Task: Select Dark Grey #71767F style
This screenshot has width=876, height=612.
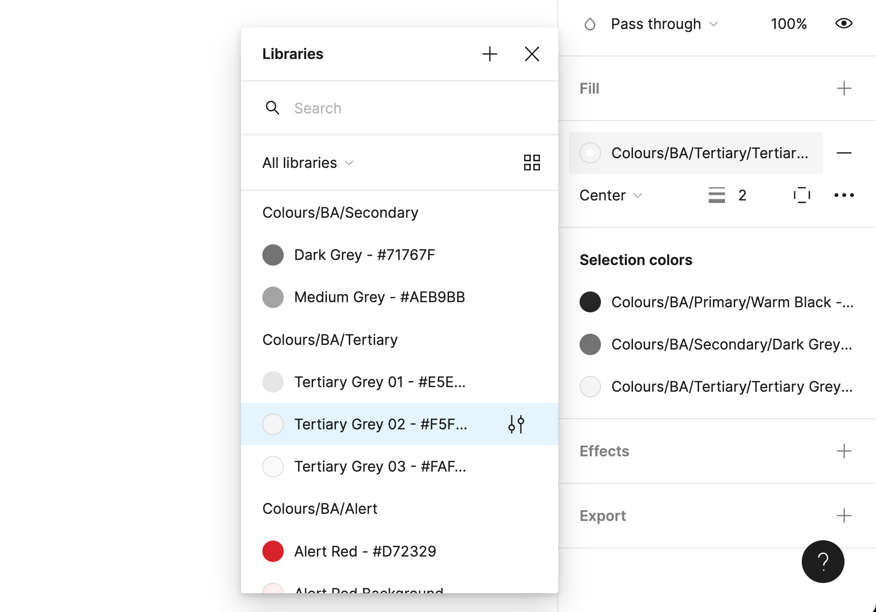Action: (x=364, y=255)
